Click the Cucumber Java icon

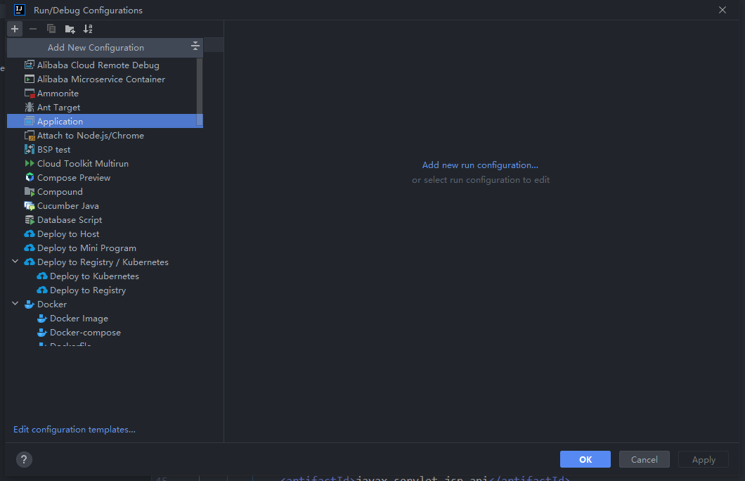coord(30,206)
